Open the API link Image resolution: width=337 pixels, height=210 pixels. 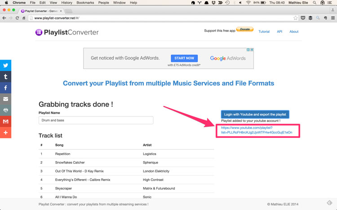point(279,31)
